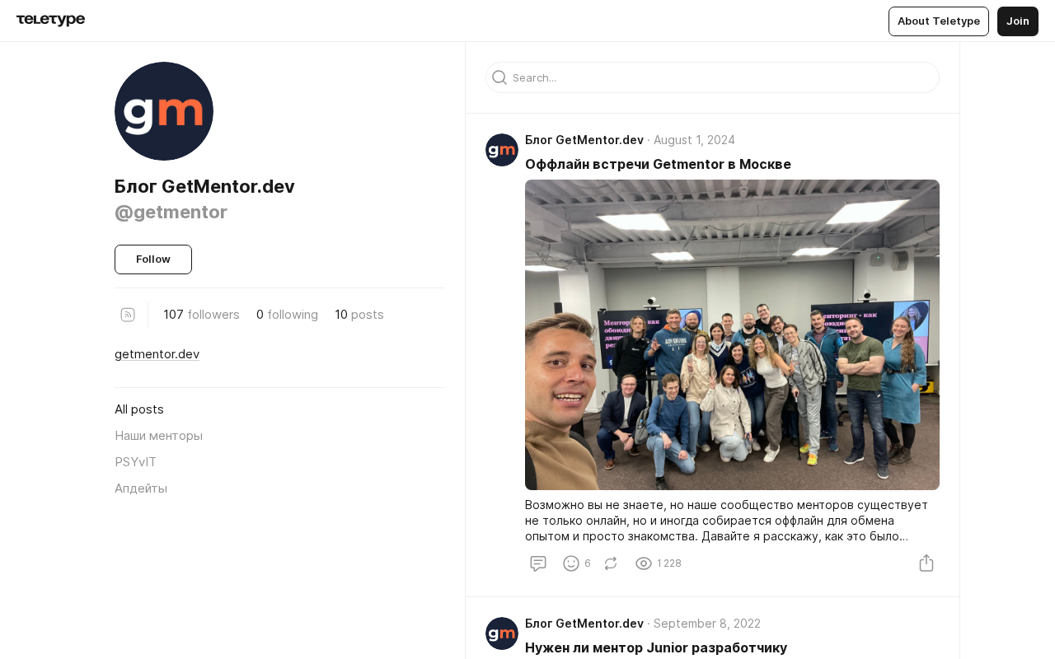Click the avatar on the September 2022 post

coord(502,633)
